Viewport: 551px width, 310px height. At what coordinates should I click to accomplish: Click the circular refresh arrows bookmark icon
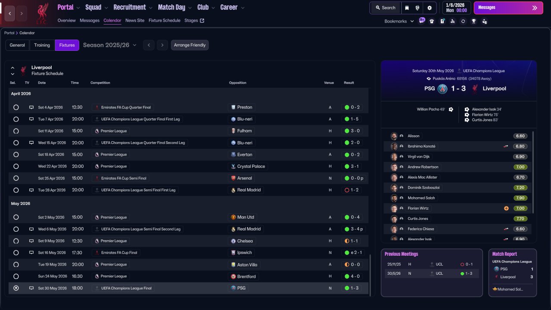(463, 21)
